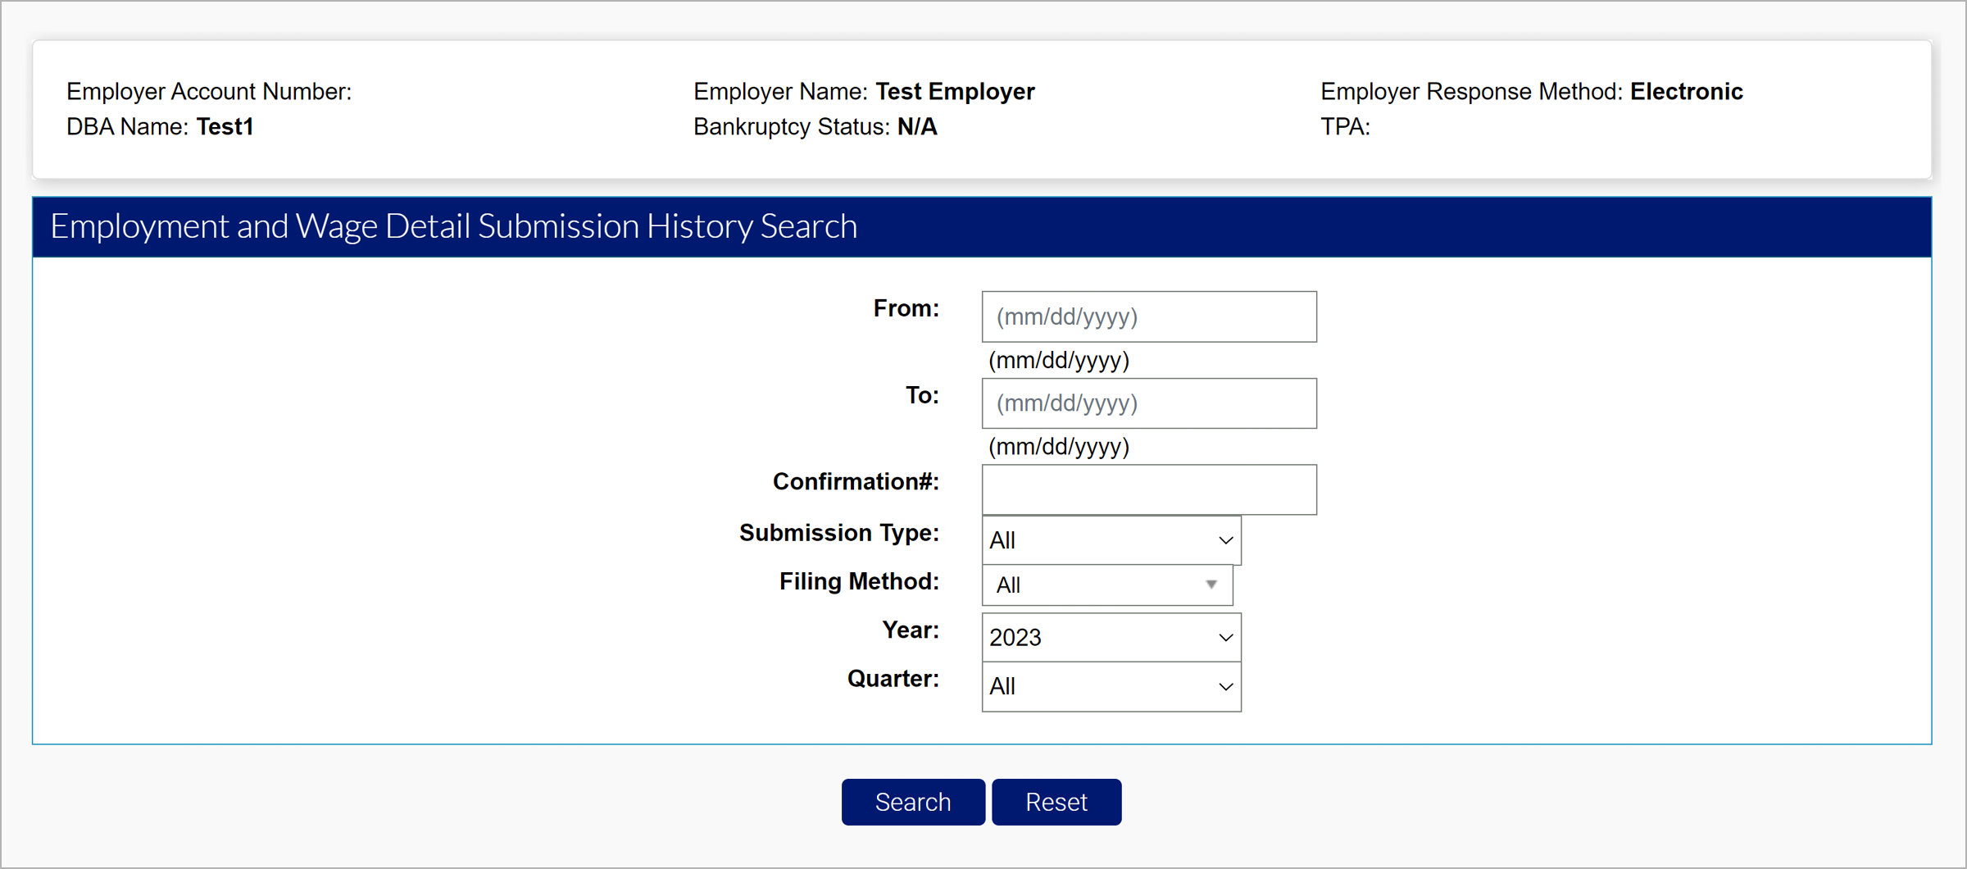Click the Employer Response Method value Electronic
Screen dimensions: 1967x869
1686,92
